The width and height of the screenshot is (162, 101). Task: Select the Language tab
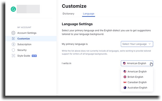point(88,14)
